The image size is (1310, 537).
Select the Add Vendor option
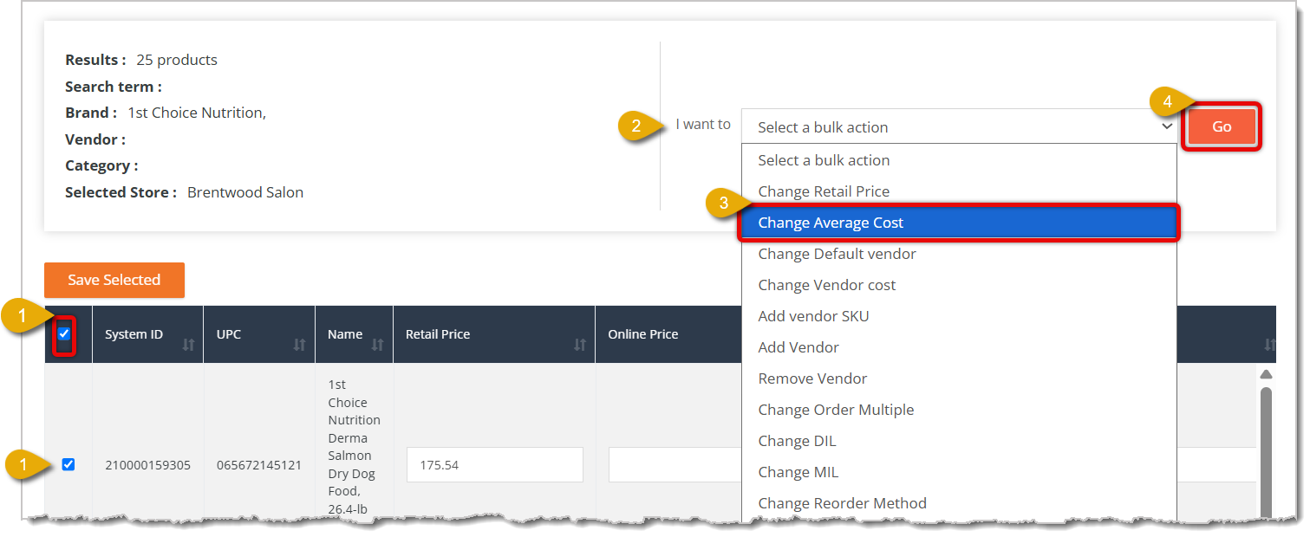(x=959, y=347)
